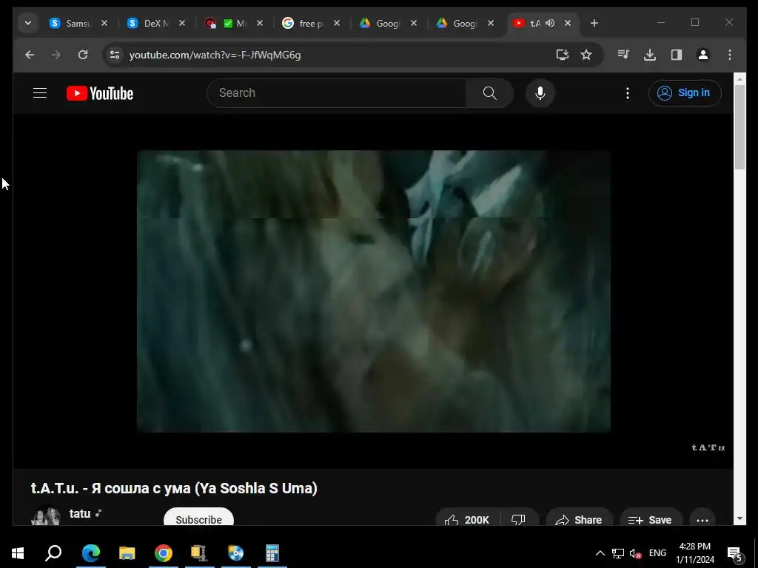Mute the YouTube tab via speaker icon
This screenshot has height=568, width=758.
coord(550,23)
